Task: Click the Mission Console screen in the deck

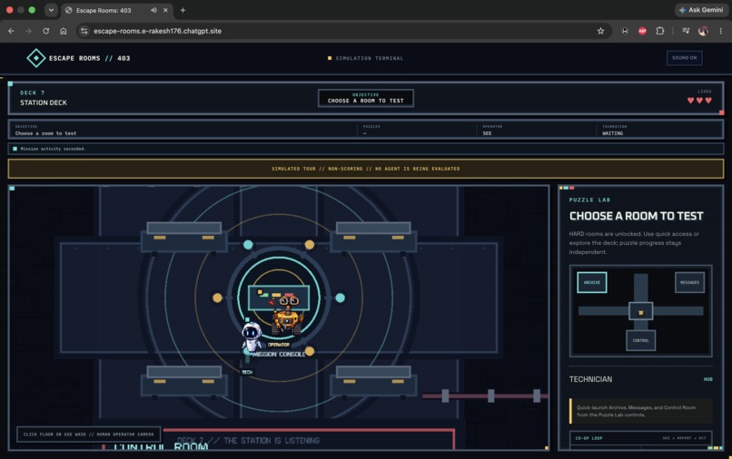Action: (279, 298)
